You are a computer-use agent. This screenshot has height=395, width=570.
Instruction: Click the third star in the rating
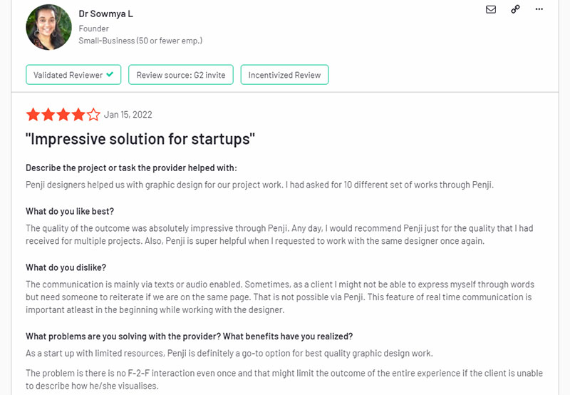[63, 115]
